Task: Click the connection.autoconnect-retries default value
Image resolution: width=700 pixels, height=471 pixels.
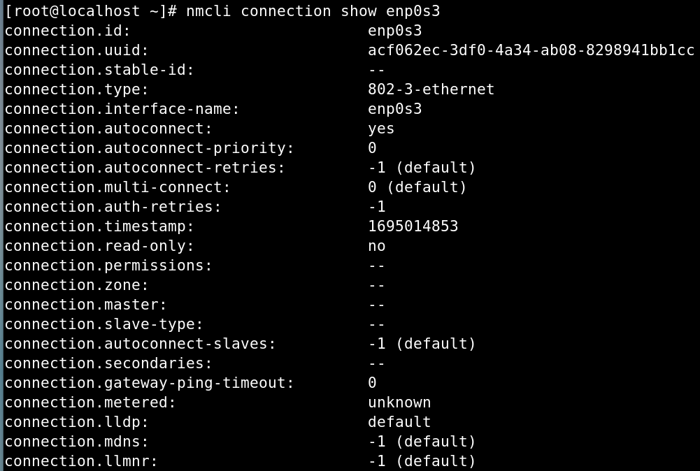Action: pos(422,168)
